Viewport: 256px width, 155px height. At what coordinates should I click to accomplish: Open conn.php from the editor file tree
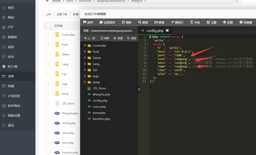coord(99,107)
